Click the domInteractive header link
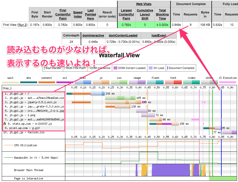 [x=93, y=35]
